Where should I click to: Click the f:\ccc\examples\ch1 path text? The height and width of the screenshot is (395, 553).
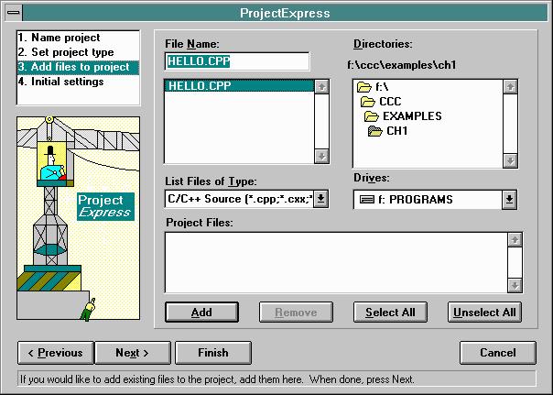pyautogui.click(x=402, y=65)
